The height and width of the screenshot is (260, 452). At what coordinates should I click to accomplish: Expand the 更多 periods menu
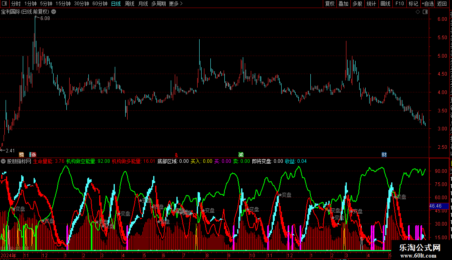(176, 4)
